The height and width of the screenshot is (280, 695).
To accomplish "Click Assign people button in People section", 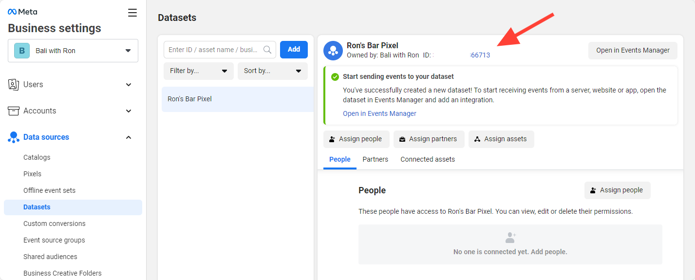I will (617, 190).
